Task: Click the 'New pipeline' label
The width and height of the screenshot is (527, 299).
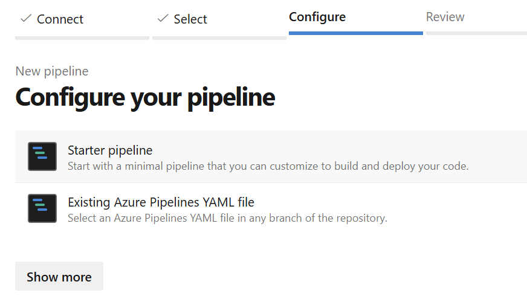Action: pos(52,71)
